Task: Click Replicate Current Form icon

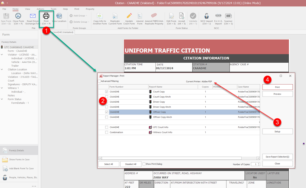Action: (115, 16)
